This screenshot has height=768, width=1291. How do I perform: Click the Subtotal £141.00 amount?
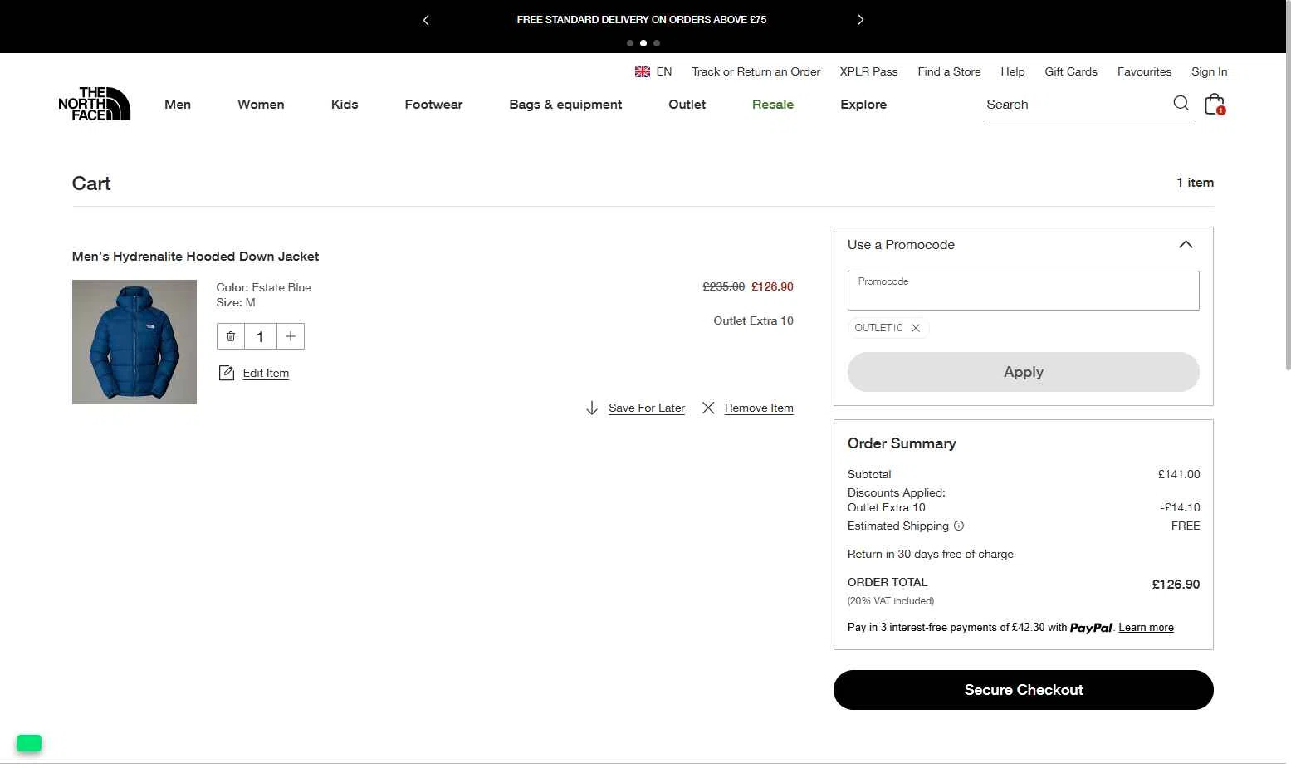click(x=1179, y=474)
